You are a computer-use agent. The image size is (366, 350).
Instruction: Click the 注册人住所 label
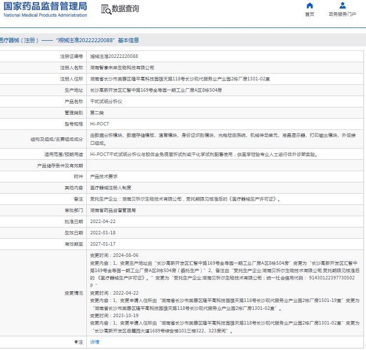tap(72, 79)
